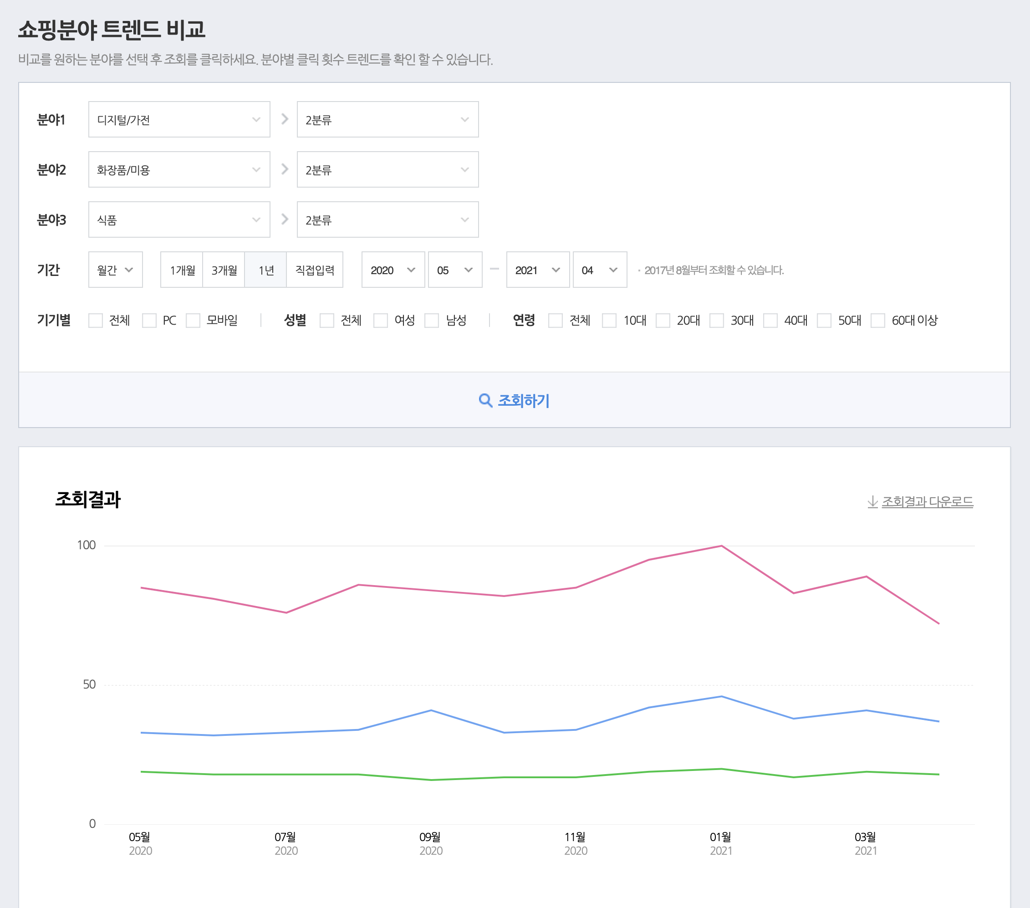Open the 디지털/가전 category dropdown
Screen dimensions: 1030x908
click(179, 119)
